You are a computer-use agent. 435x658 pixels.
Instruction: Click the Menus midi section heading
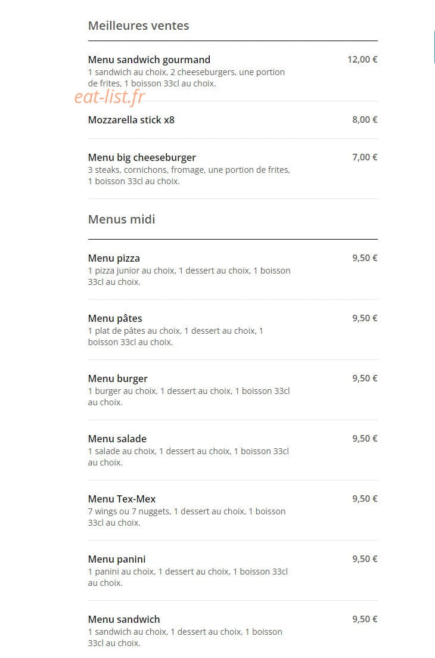pos(122,219)
